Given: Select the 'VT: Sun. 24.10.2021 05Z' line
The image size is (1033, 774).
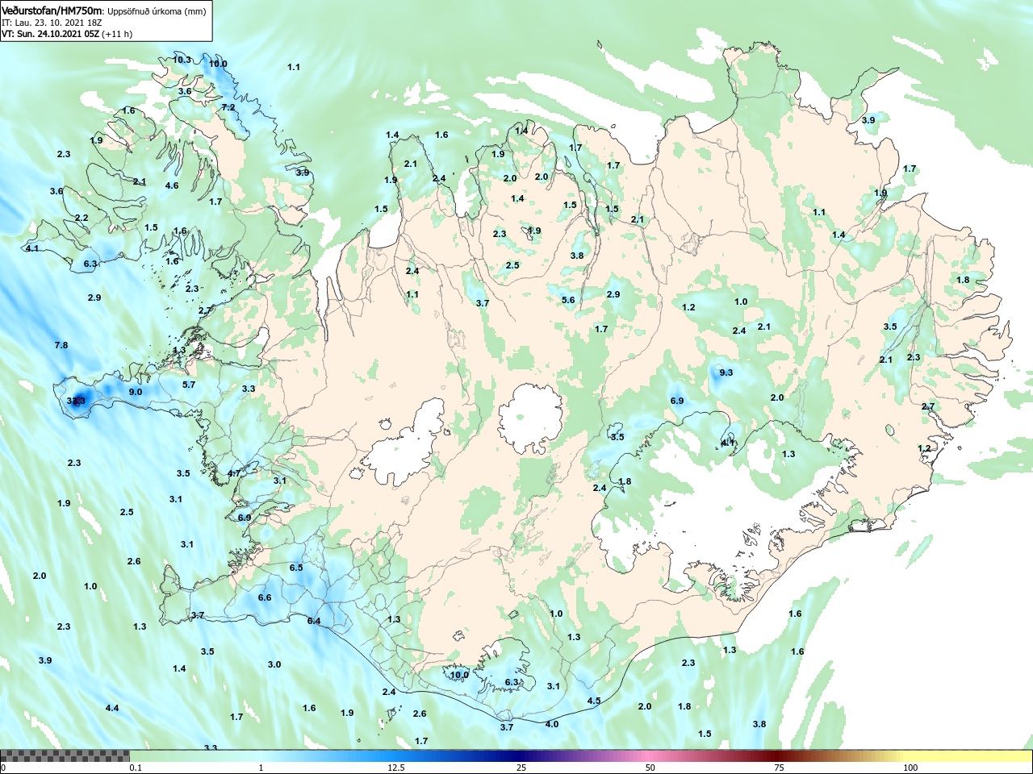Looking at the screenshot, I should pos(50,34).
